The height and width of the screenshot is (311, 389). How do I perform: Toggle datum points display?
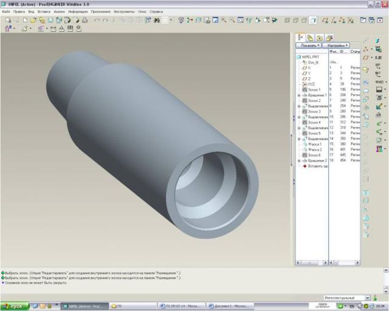coord(342,20)
